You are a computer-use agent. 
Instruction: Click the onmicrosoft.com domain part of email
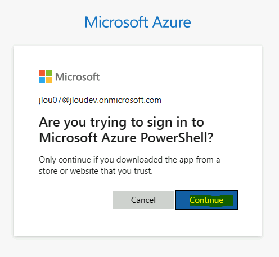(130, 100)
